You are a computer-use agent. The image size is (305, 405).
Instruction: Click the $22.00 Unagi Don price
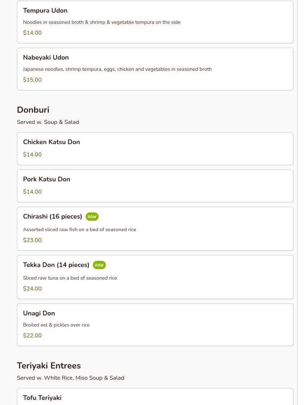[32, 336]
